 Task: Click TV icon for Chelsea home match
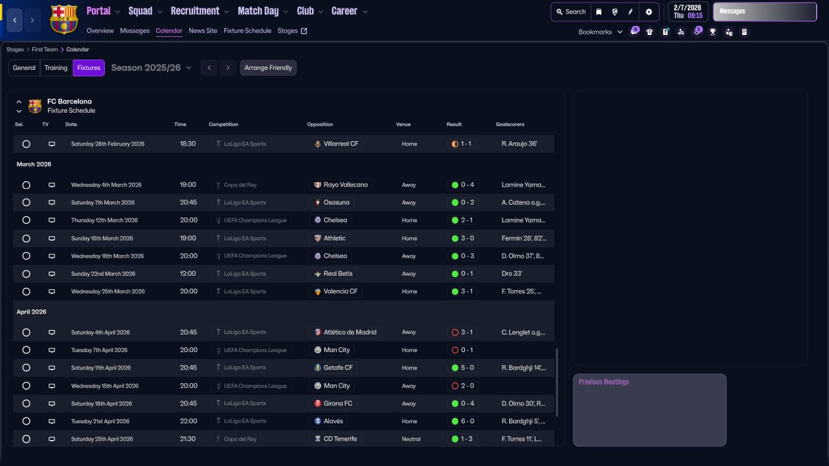point(52,220)
